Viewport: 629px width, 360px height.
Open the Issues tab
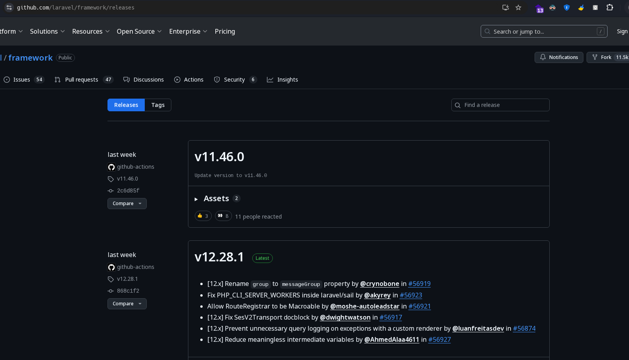[x=24, y=80]
